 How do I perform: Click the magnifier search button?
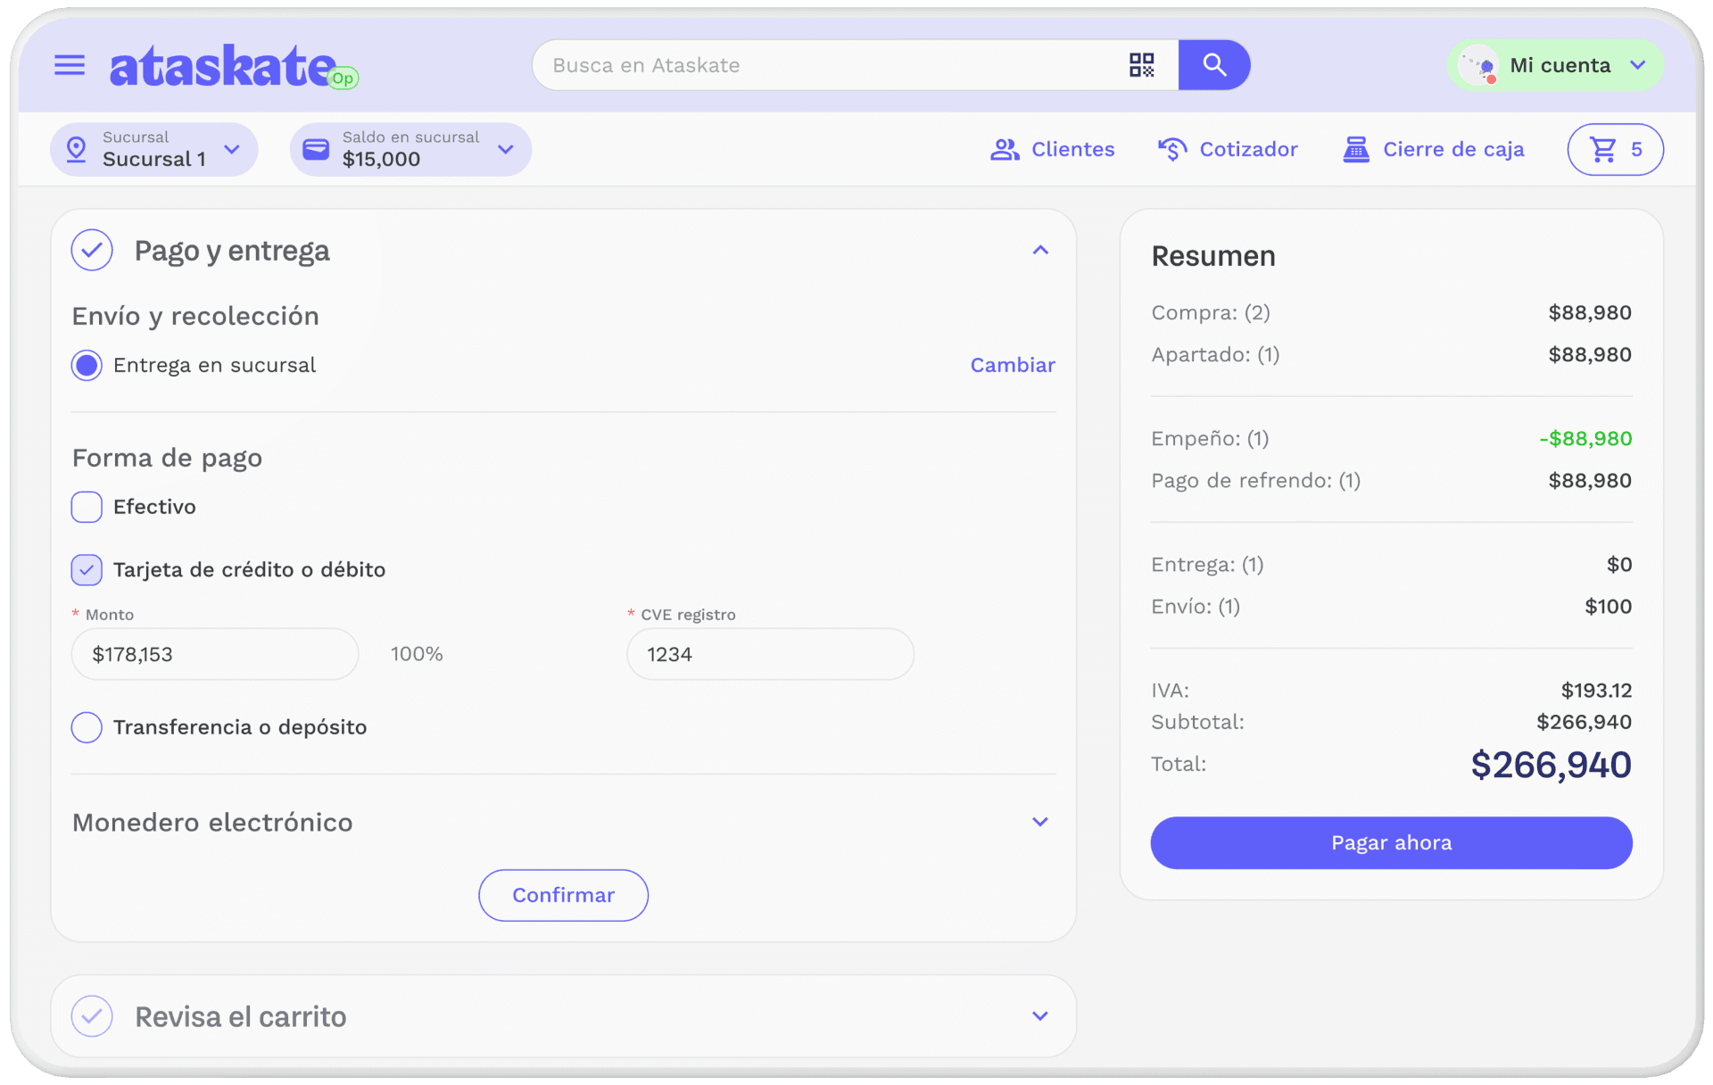1213,65
